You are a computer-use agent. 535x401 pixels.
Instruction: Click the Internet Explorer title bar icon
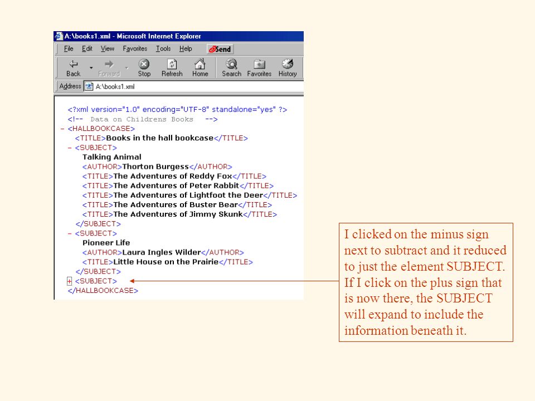click(x=59, y=36)
